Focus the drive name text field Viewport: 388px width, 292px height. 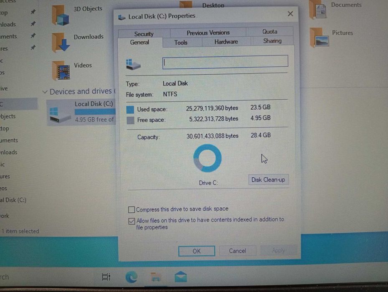coord(225,62)
